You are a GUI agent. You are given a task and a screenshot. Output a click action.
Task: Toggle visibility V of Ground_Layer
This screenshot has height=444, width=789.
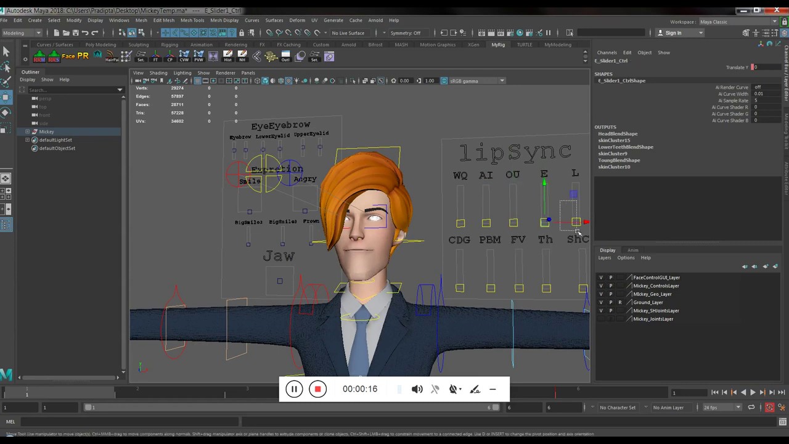point(601,303)
